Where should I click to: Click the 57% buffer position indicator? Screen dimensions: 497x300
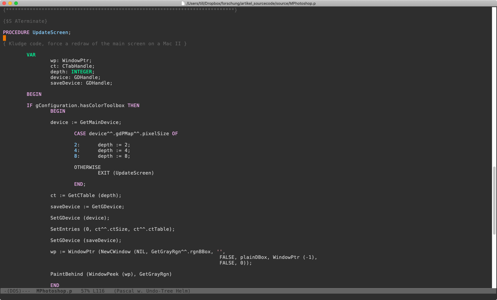[85, 291]
